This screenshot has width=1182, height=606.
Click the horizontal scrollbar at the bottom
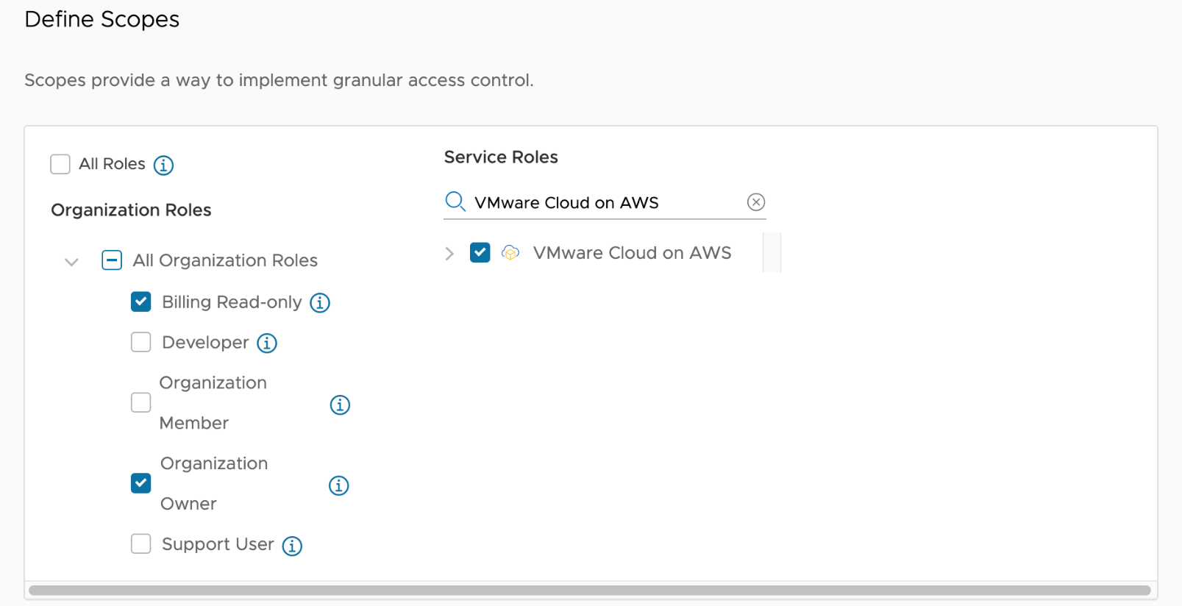pyautogui.click(x=589, y=591)
